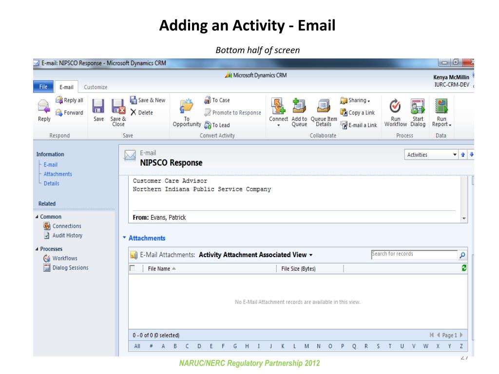Open the Run Report dropdown
Viewport: 499px width, 374px height.
coord(441,112)
